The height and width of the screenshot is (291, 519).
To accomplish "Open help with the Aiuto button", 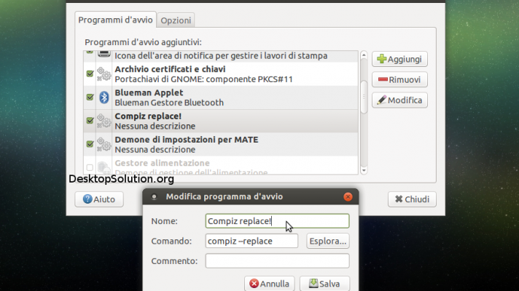I will tap(99, 199).
